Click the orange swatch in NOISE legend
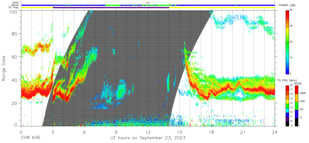 pos(296,98)
